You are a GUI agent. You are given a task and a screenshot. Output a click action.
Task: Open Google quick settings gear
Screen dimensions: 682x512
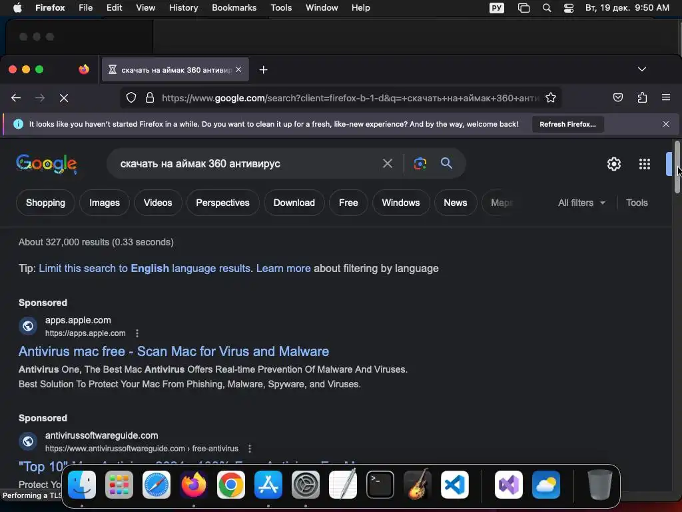(x=613, y=164)
